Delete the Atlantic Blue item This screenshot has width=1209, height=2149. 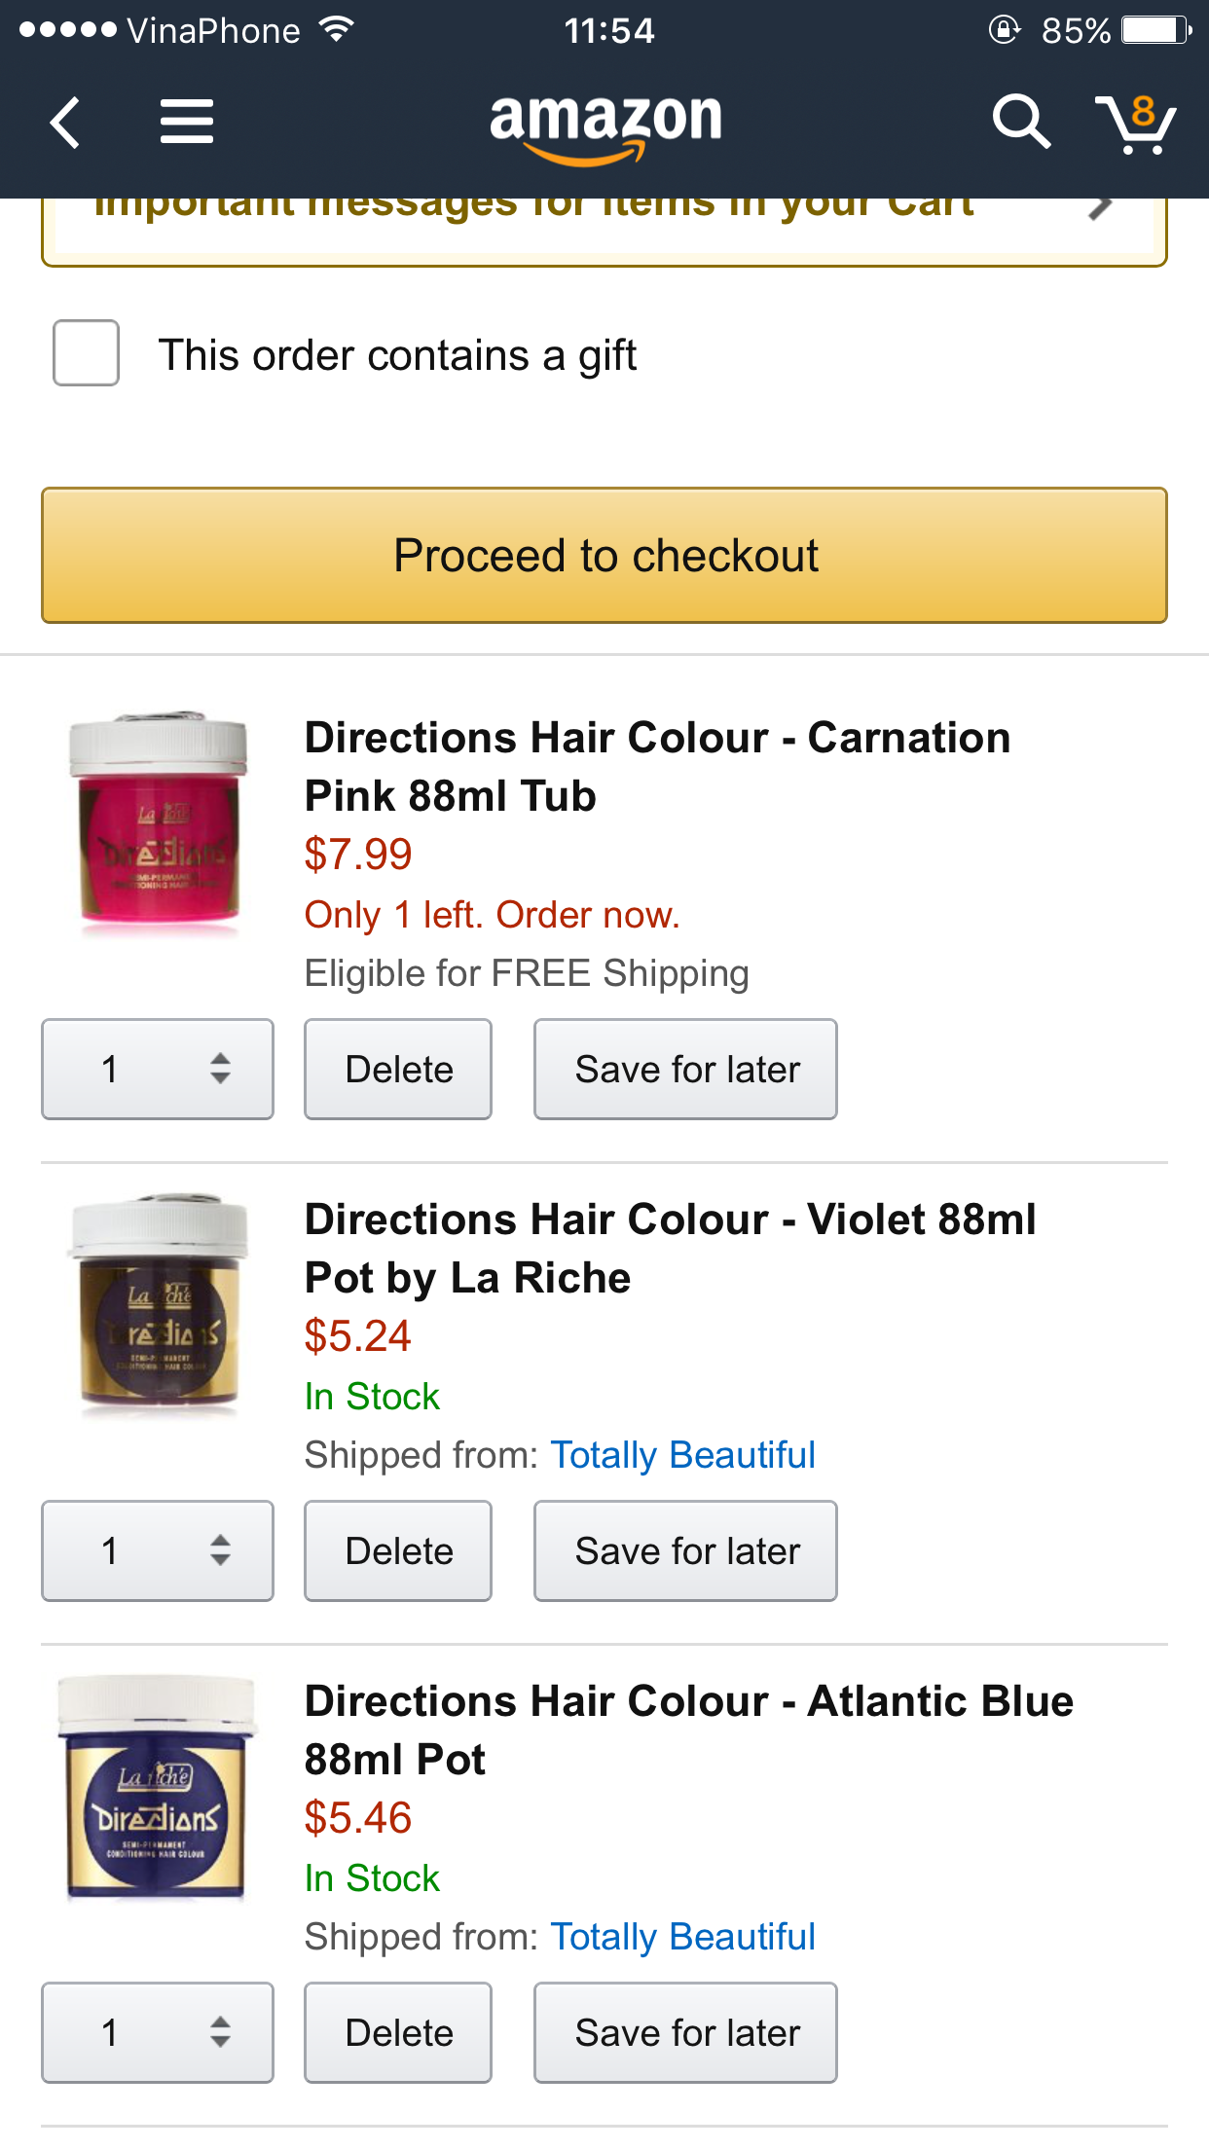coord(398,2032)
